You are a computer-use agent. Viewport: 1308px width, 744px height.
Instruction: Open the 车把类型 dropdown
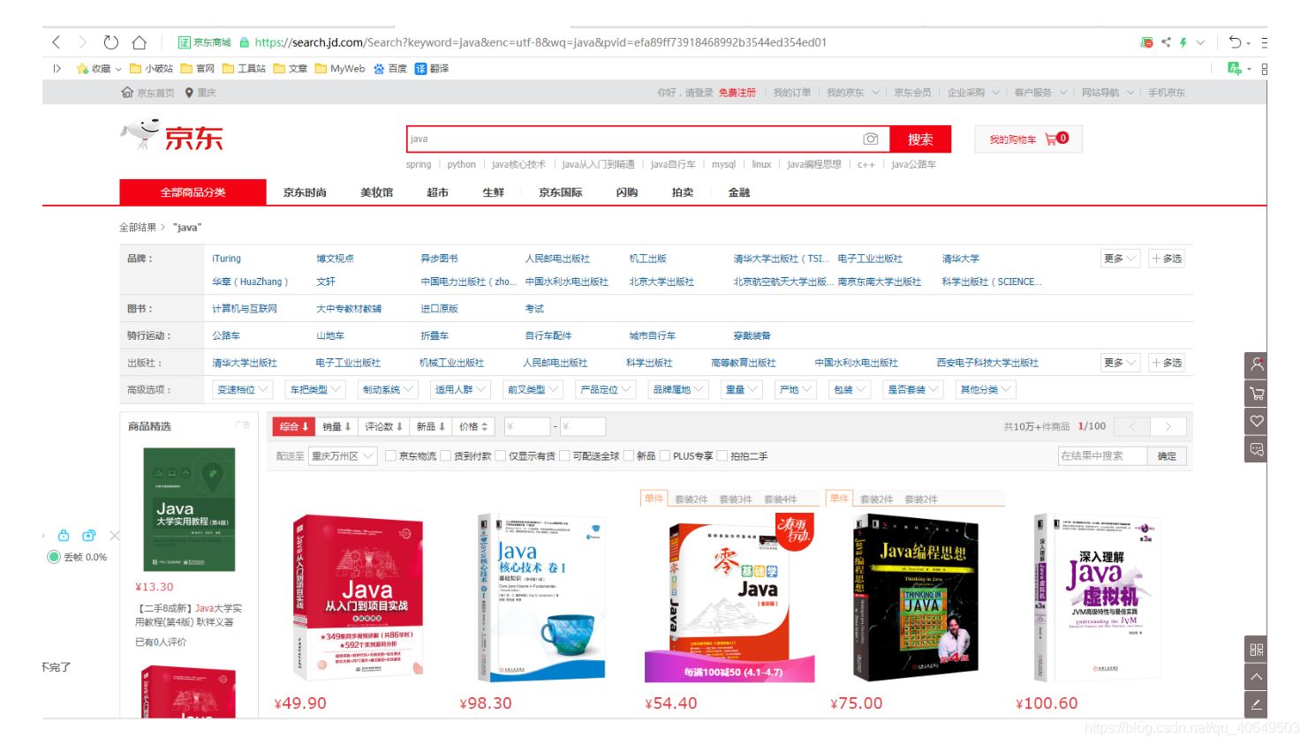coord(314,389)
